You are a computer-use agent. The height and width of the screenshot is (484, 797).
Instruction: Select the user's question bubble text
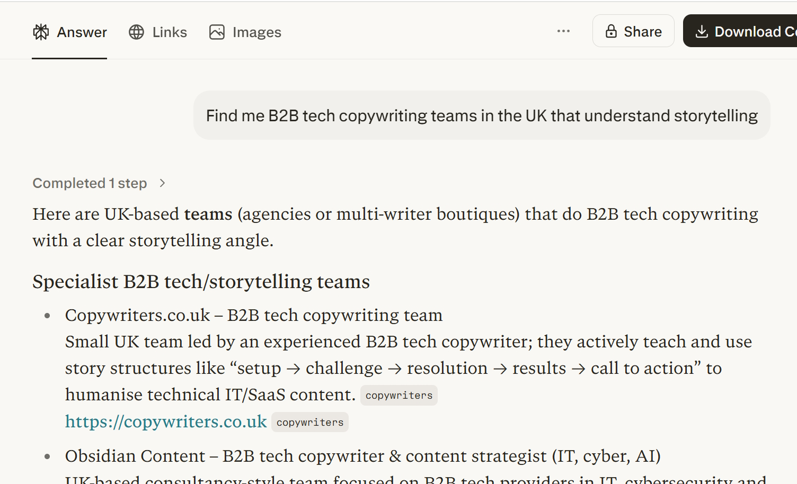point(482,115)
